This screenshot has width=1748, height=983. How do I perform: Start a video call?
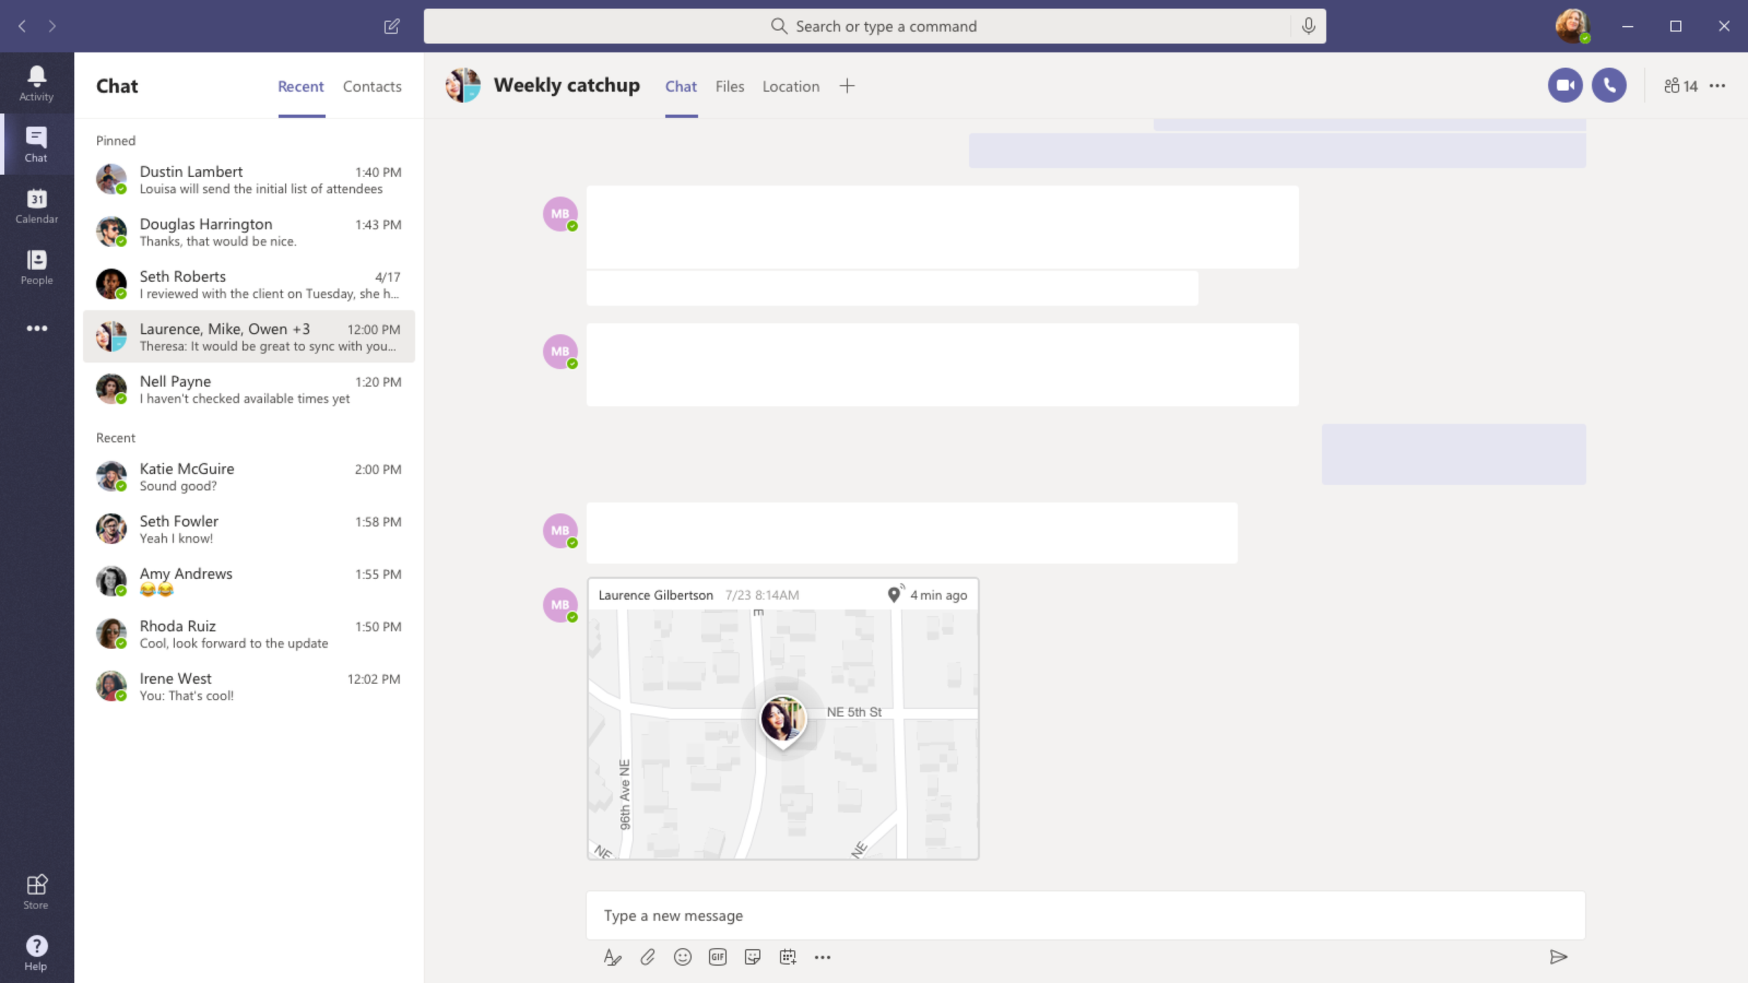coord(1565,85)
